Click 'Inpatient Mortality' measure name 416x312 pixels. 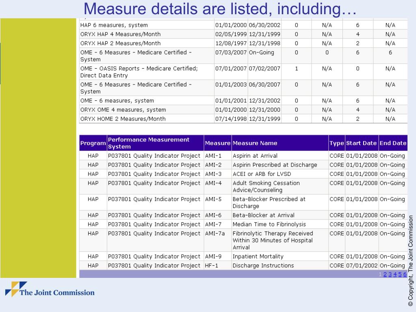(258, 256)
